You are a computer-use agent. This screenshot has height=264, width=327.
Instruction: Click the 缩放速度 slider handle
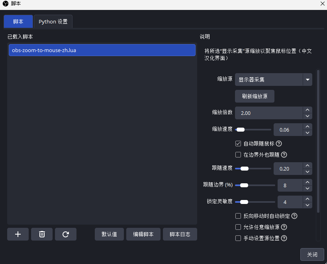241,130
